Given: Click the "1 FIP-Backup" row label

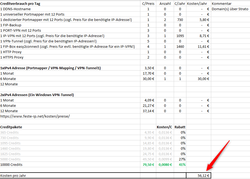Looking at the screenshot, I should [x=11, y=25].
